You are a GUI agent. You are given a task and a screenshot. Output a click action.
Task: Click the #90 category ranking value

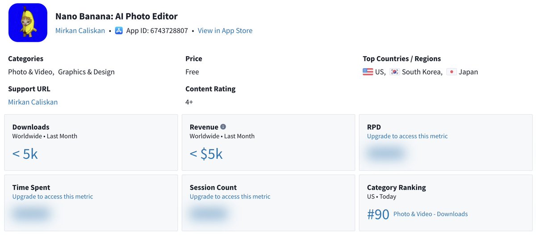378,214
